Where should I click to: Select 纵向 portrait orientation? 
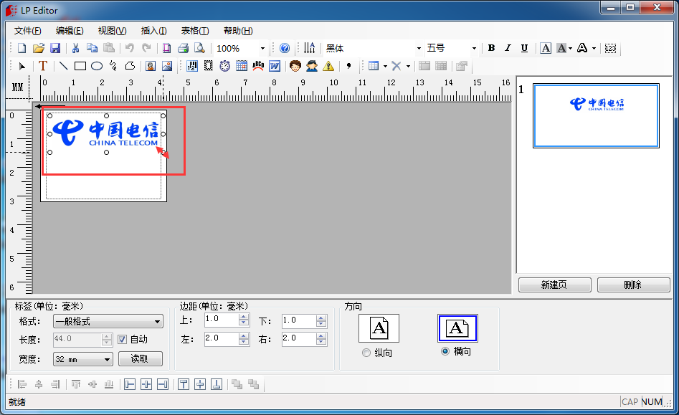pyautogui.click(x=366, y=352)
